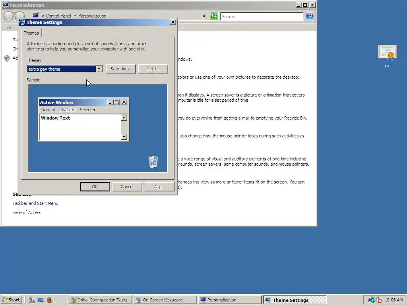Click the 'Window Text' in sample window
The width and height of the screenshot is (407, 305).
(x=56, y=118)
